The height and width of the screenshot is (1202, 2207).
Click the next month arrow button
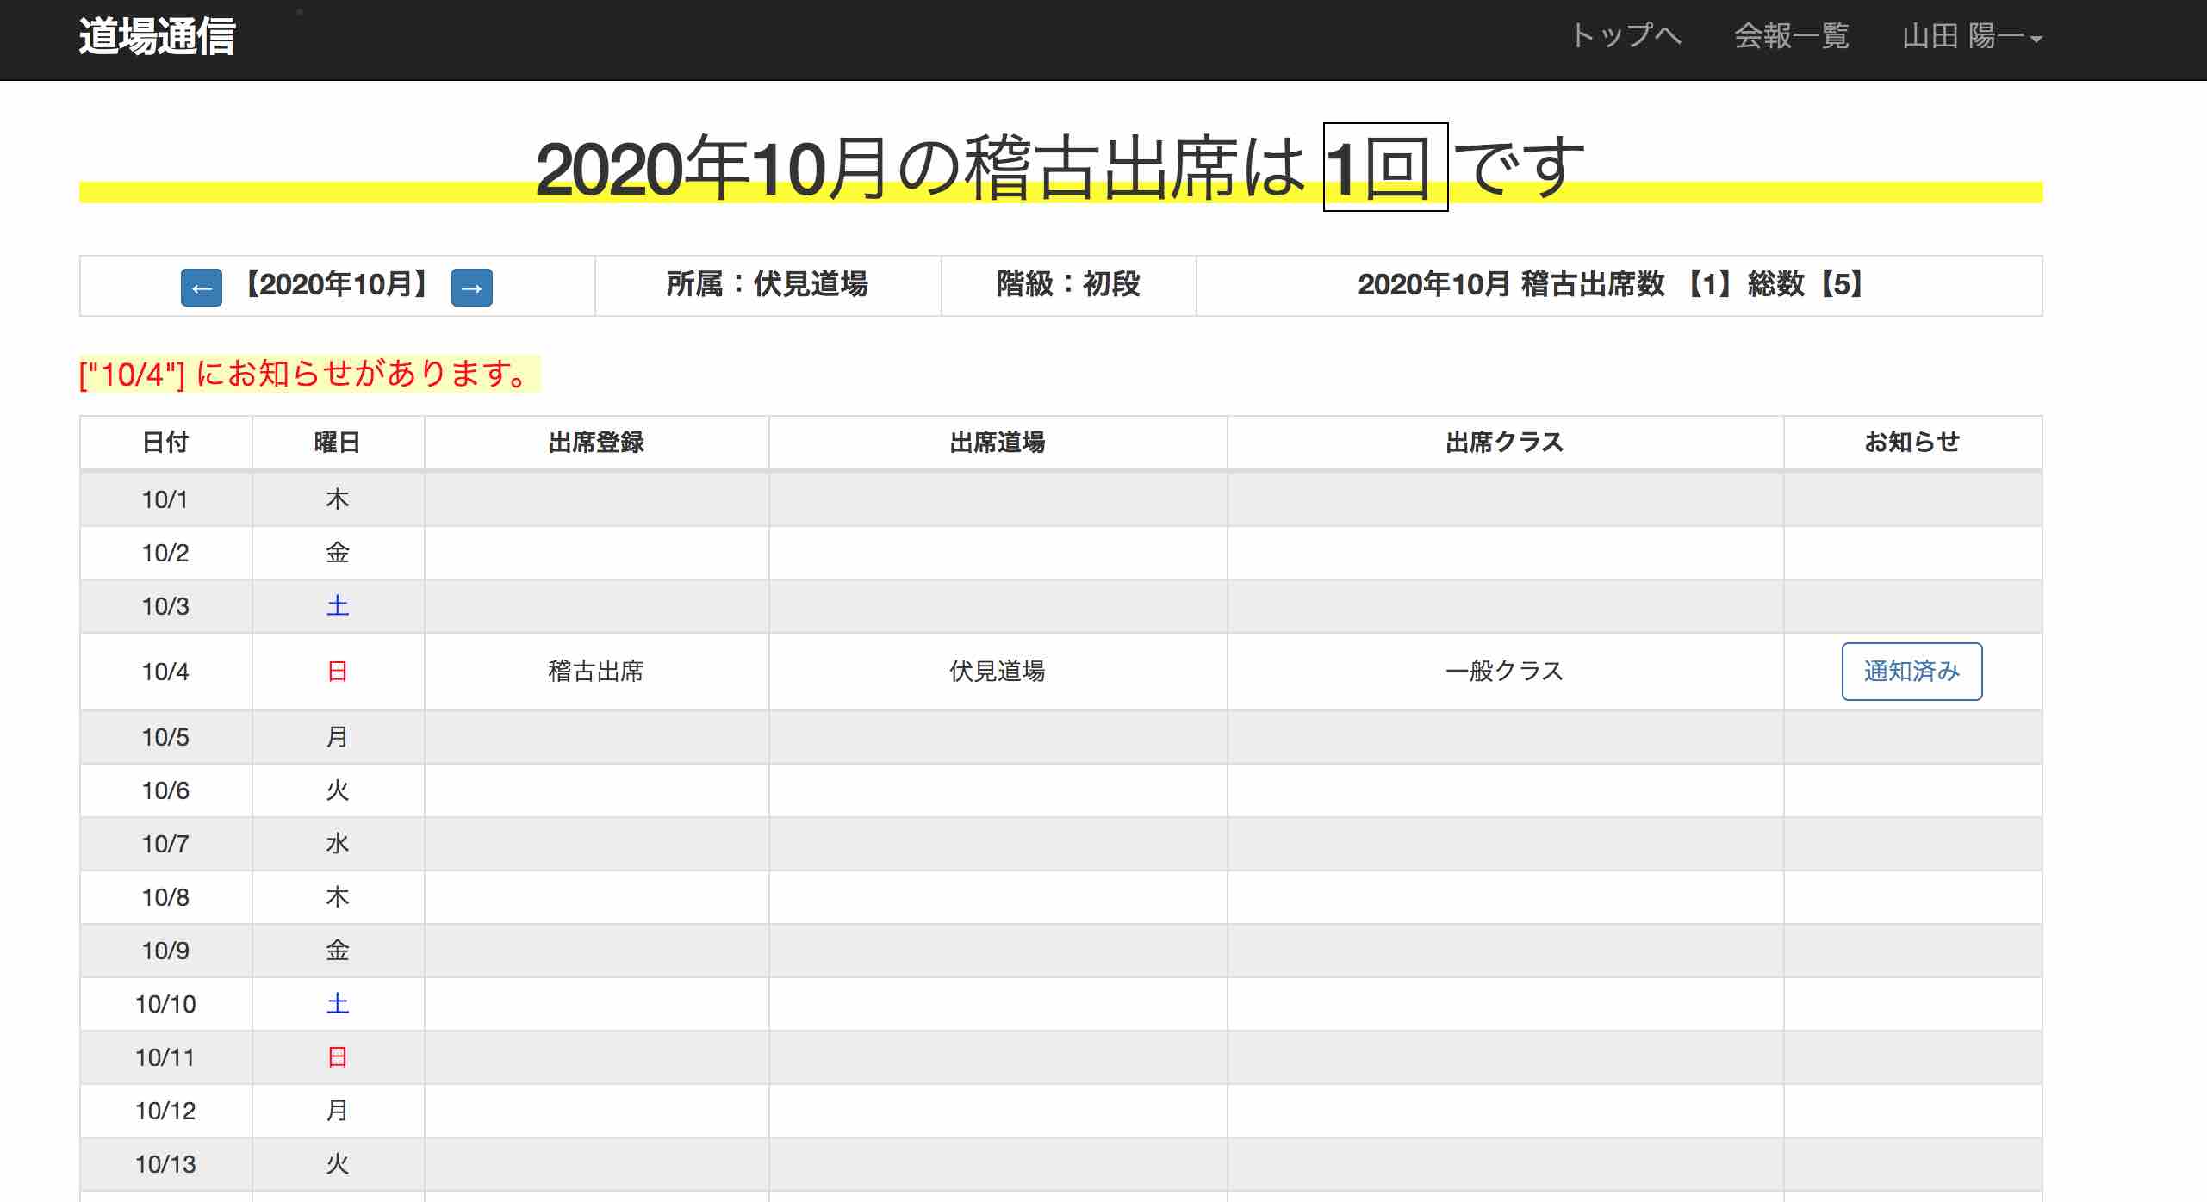[472, 288]
